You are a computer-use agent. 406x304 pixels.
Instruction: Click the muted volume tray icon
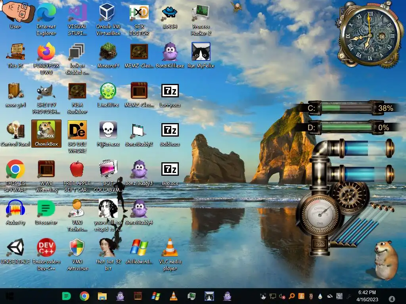coord(282,296)
